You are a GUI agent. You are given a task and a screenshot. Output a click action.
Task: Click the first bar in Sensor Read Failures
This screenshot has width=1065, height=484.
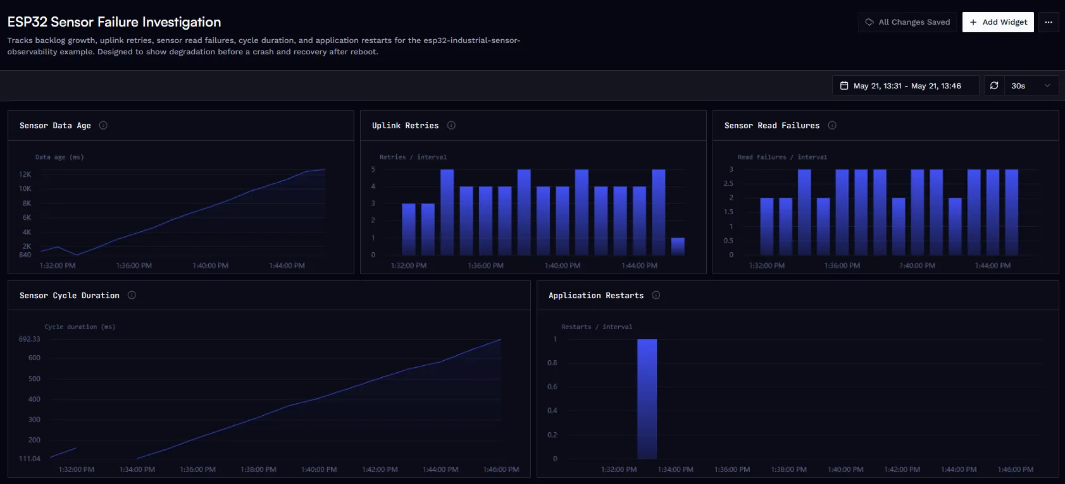point(767,227)
